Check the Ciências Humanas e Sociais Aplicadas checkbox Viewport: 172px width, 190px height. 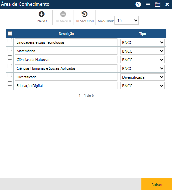pyautogui.click(x=10, y=66)
